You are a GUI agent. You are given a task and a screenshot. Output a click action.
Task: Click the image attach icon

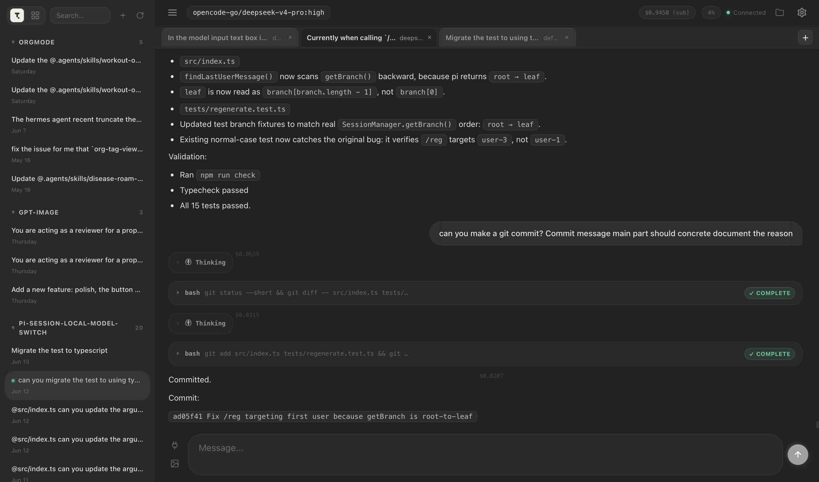[x=174, y=464]
